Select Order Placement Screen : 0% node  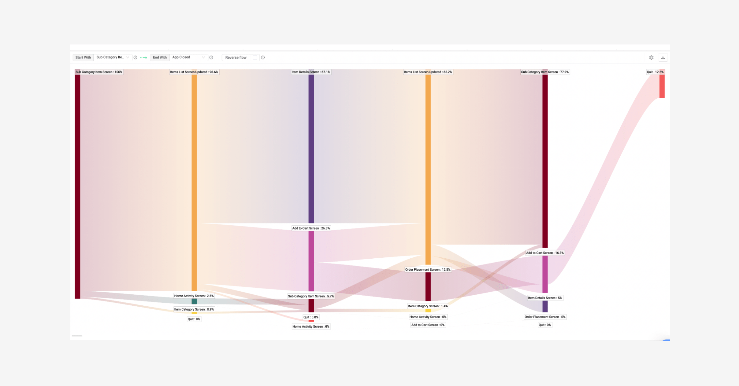[545, 317]
